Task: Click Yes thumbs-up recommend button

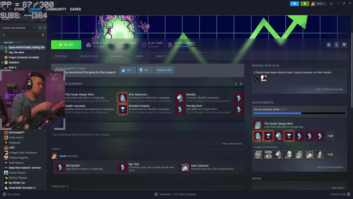Action: coord(128,70)
